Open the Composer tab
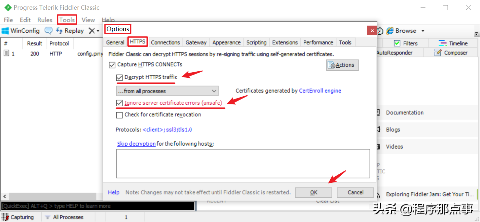Screen dimensions: 480x222 click(x=451, y=53)
